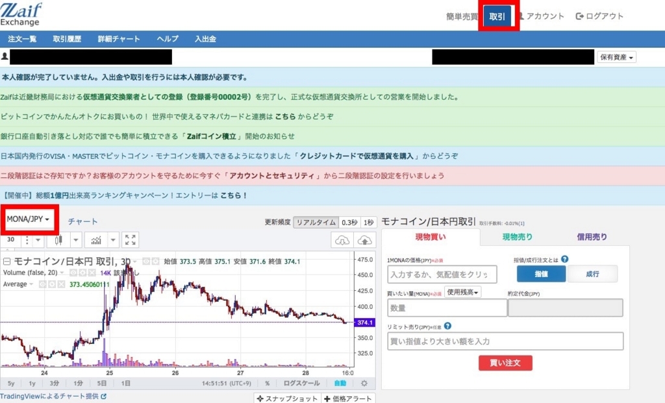Toggle fullscreen chart mode icon
665x403 pixels.
(130, 240)
